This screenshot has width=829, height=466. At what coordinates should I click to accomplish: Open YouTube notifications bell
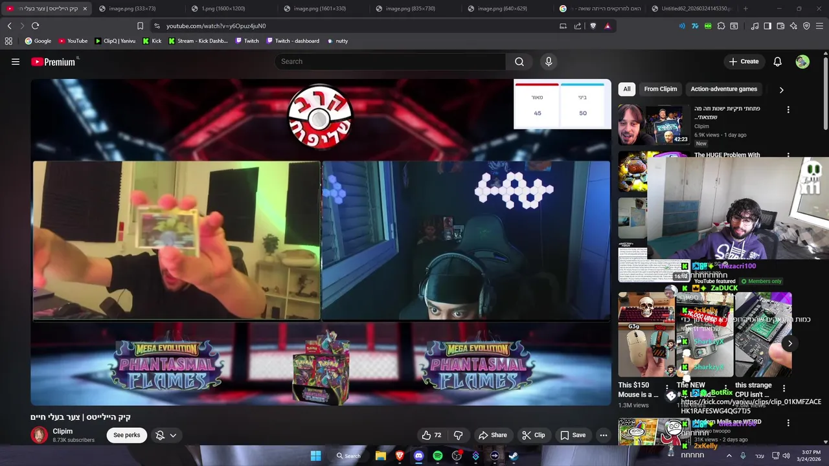pyautogui.click(x=777, y=61)
